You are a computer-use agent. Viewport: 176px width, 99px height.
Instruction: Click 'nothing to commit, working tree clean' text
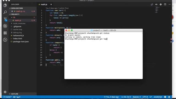pos(83,37)
